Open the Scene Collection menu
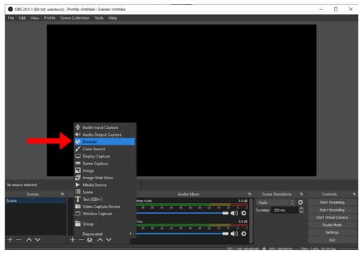Image resolution: width=359 pixels, height=254 pixels. [x=75, y=18]
